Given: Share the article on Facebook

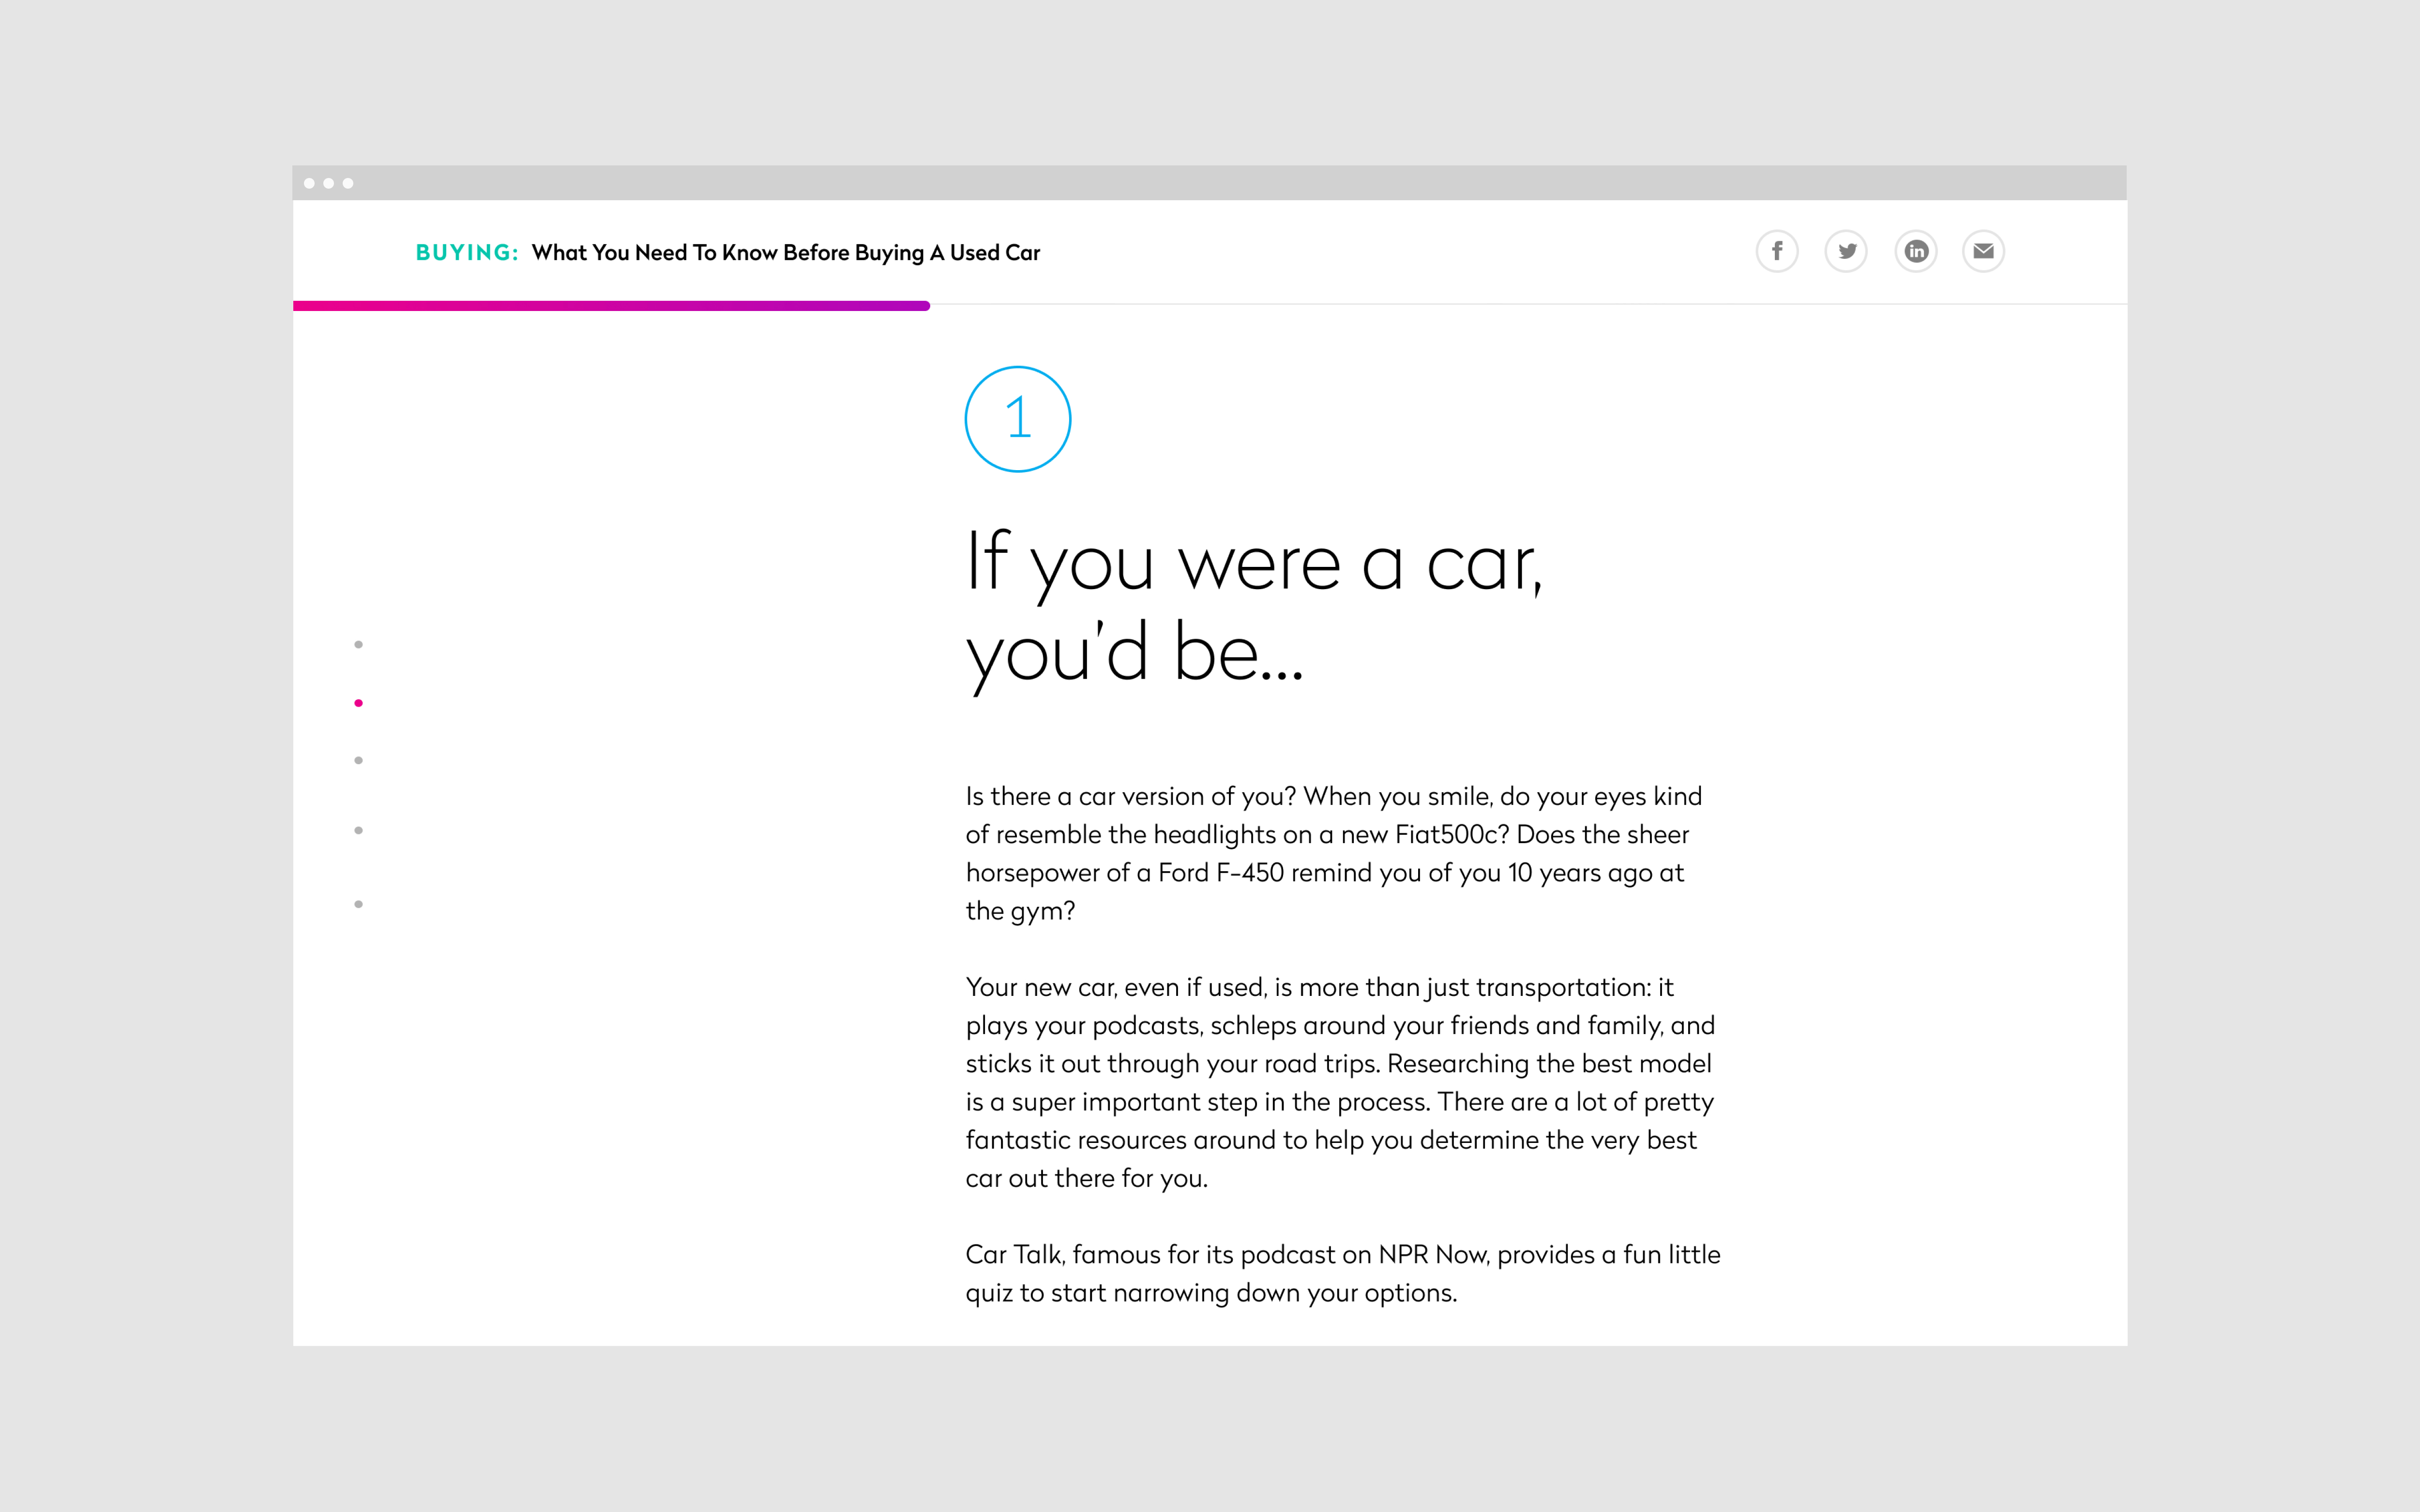Looking at the screenshot, I should pos(1777,251).
